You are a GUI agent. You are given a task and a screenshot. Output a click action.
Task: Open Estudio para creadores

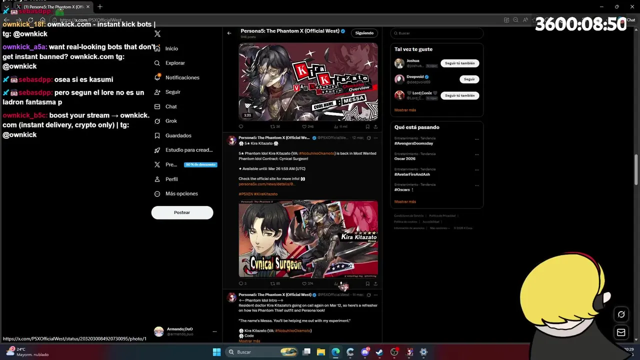tap(183, 150)
